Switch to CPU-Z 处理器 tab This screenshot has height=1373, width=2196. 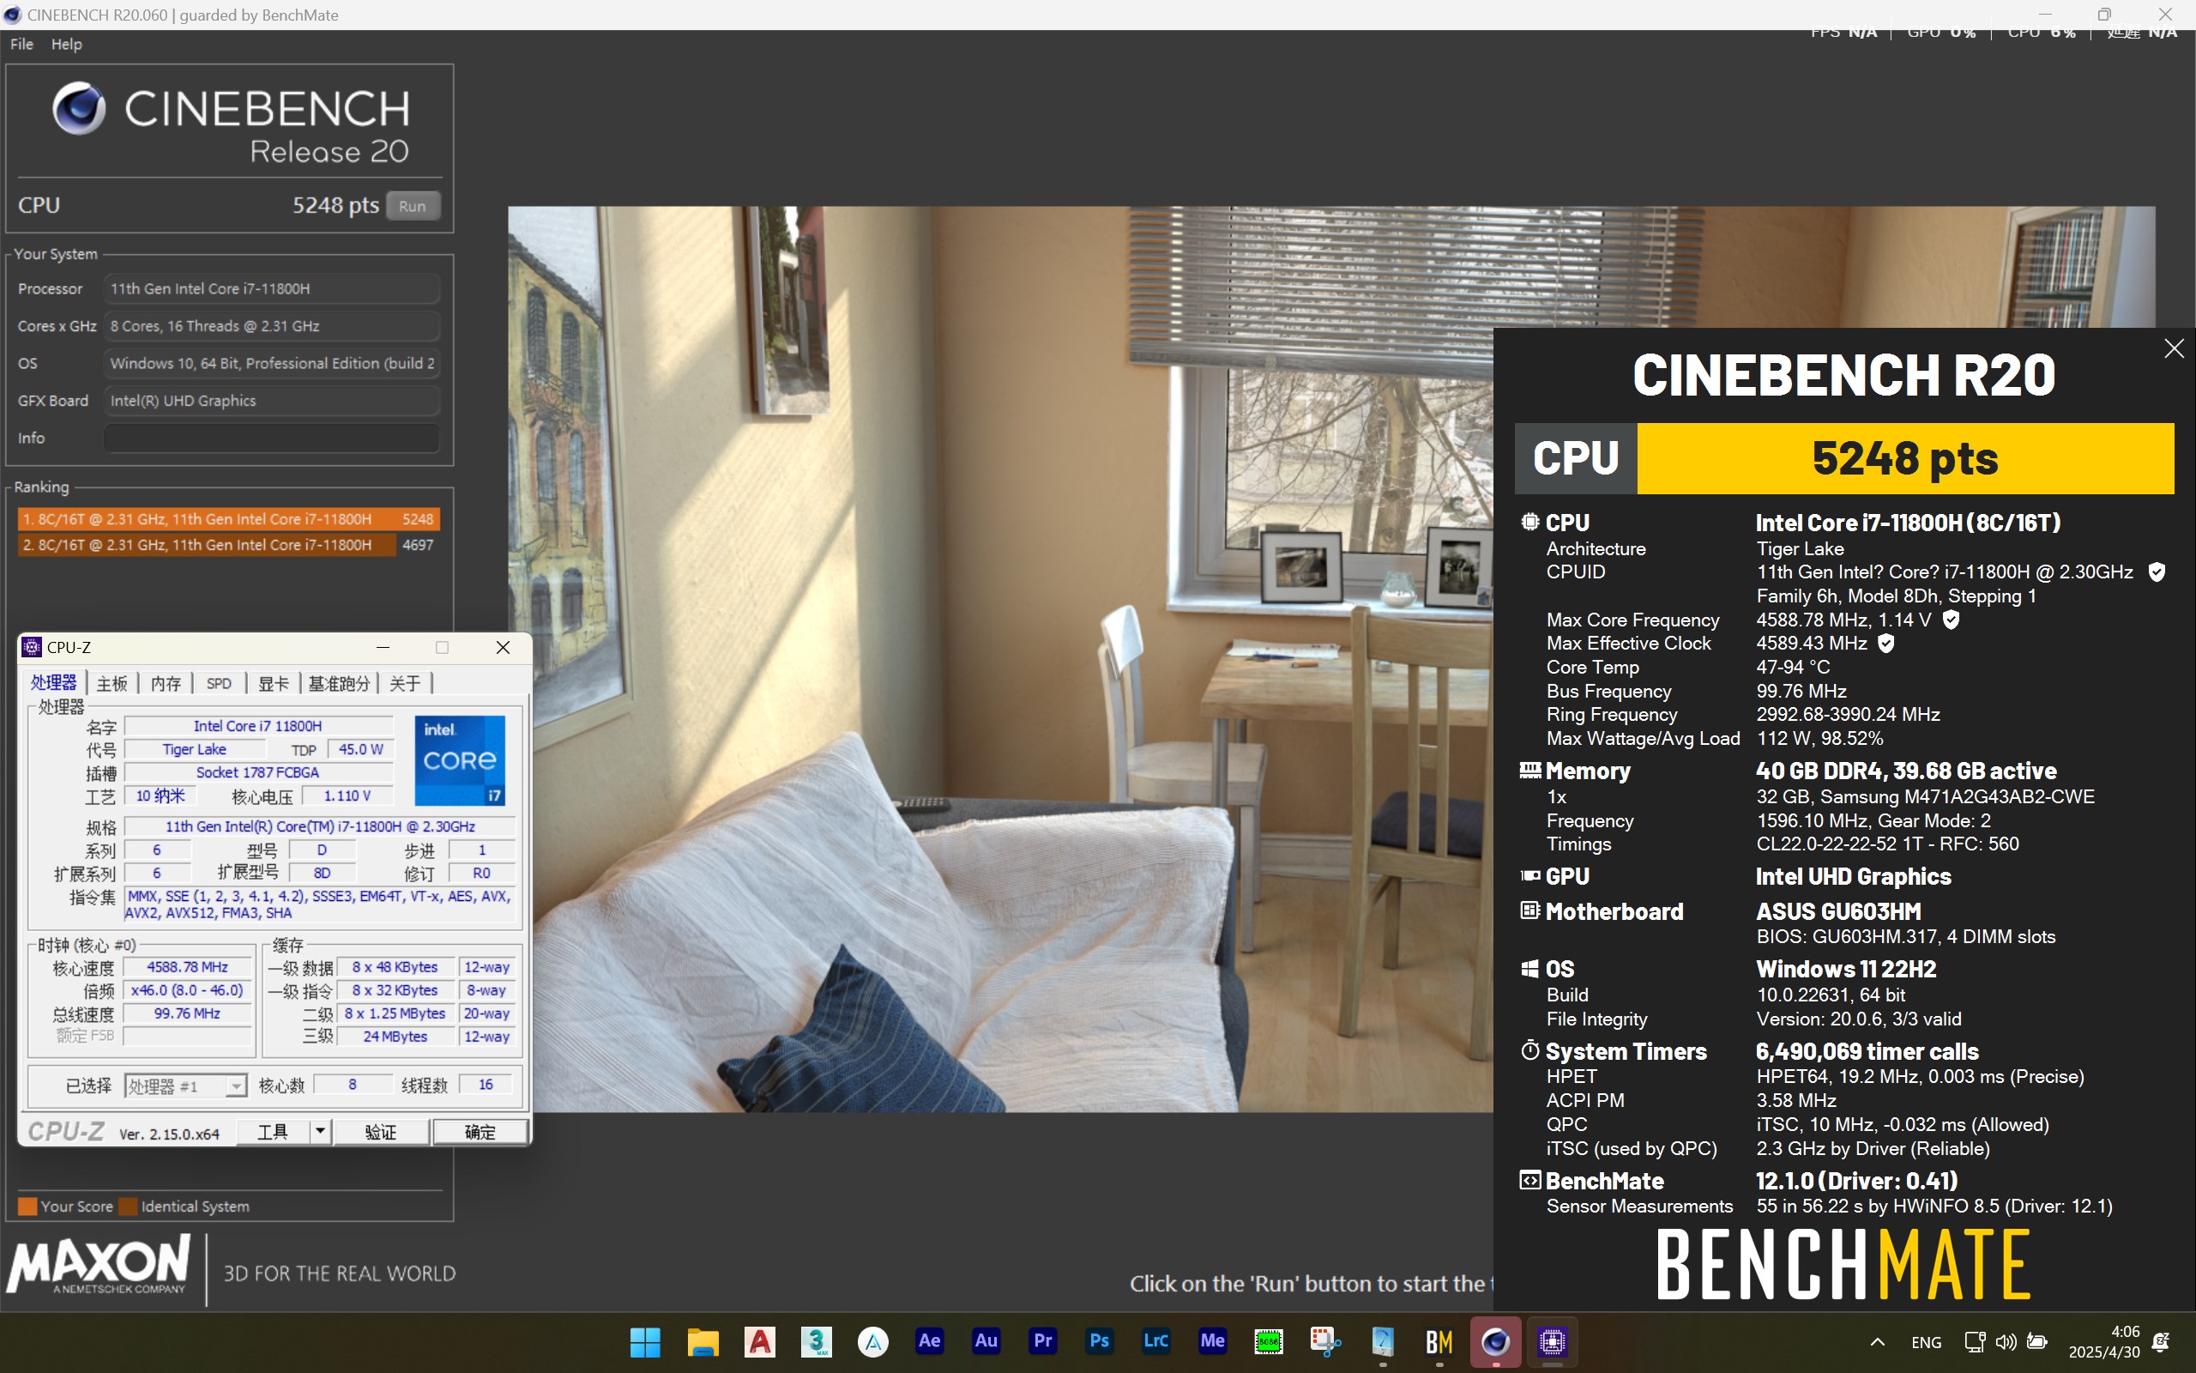tap(53, 683)
